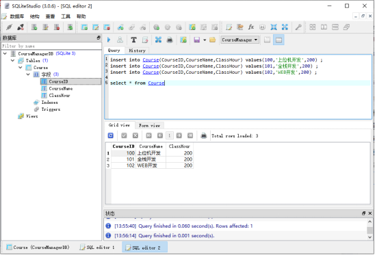The width and height of the screenshot is (375, 255).
Task: Toggle results-below-query layout icon
Action: point(279,40)
